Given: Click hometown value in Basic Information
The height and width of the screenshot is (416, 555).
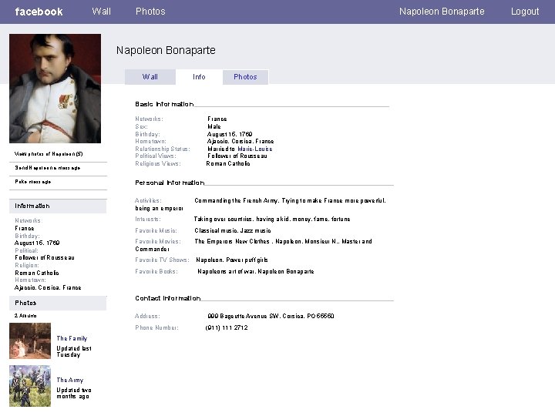Looking at the screenshot, I should (240, 142).
